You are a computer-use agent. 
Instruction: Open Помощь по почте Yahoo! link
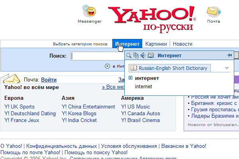[x=30, y=152]
